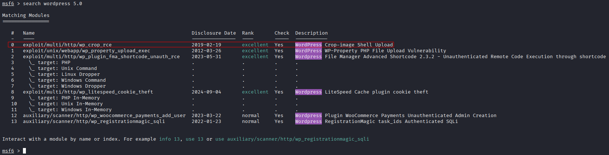Click the 'search wordpress 5.0' command text
This screenshot has height=155, width=609.
(x=53, y=4)
